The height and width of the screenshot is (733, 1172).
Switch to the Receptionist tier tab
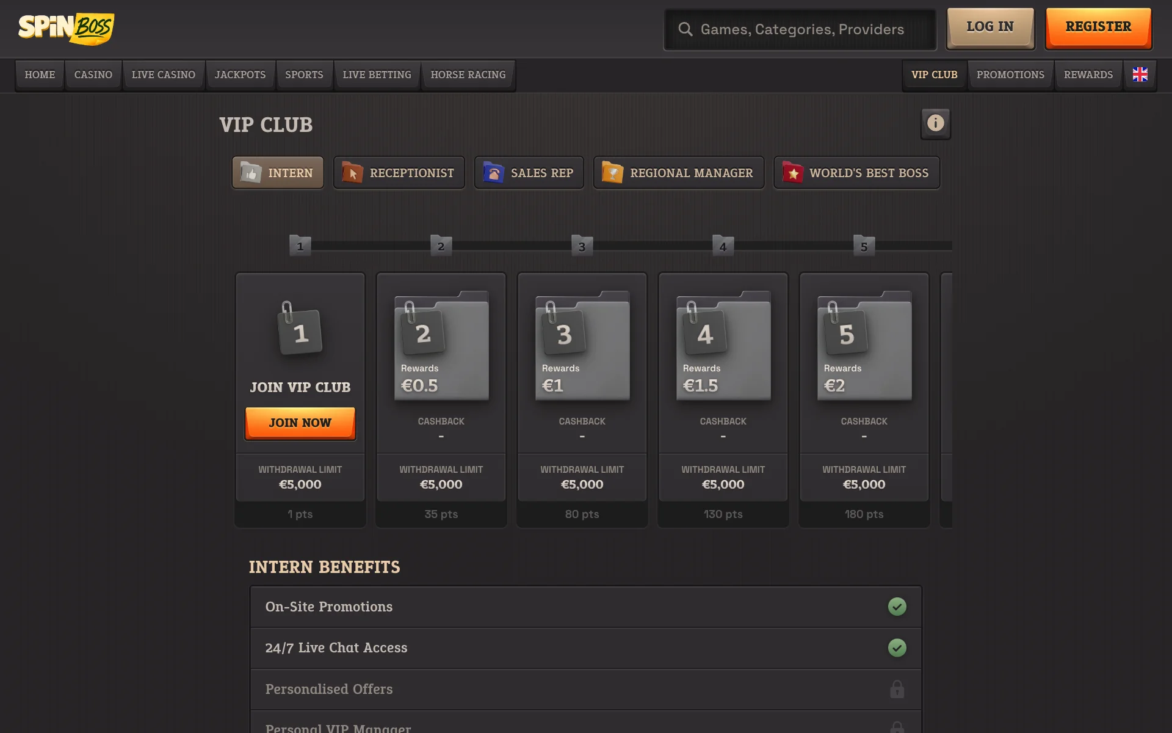[399, 173]
